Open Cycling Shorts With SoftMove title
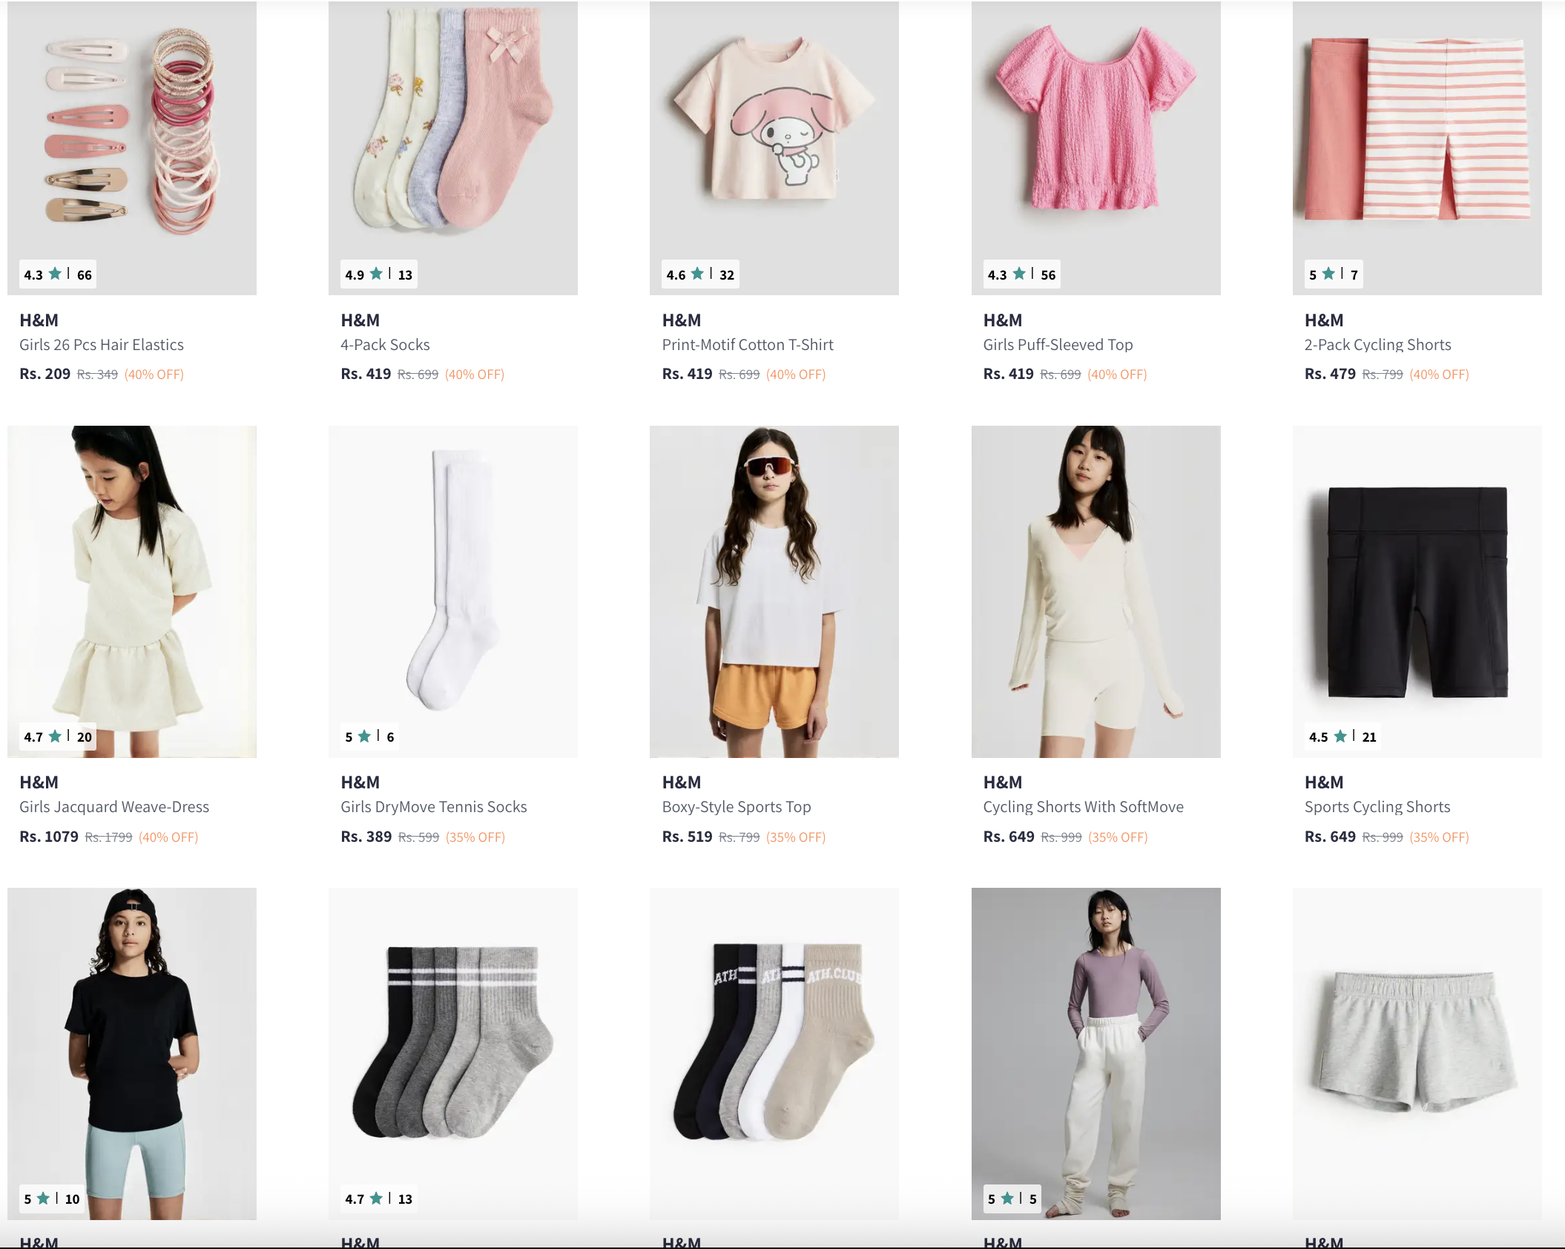The height and width of the screenshot is (1249, 1565). pos(1083,807)
